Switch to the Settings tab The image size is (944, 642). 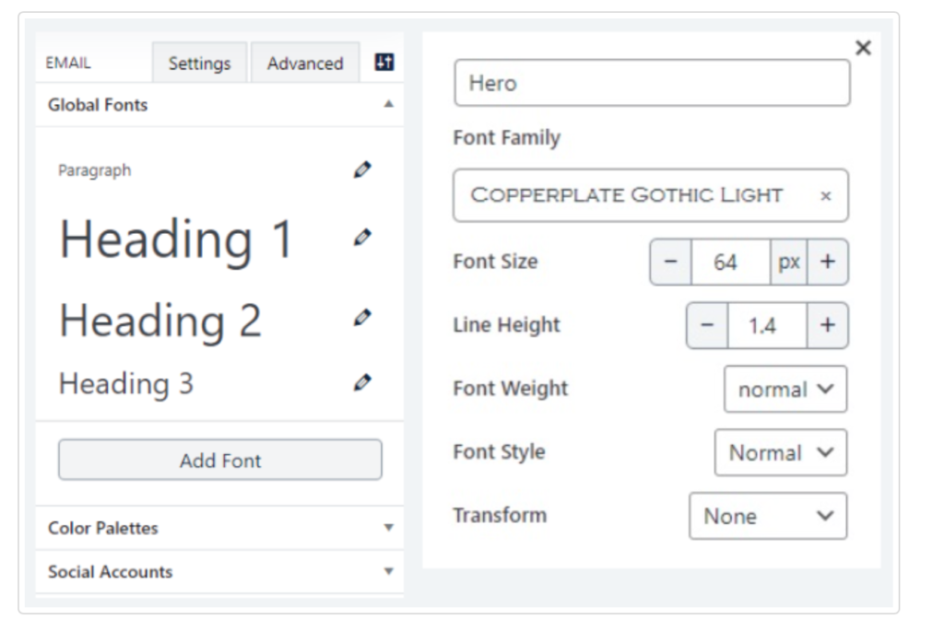(199, 64)
